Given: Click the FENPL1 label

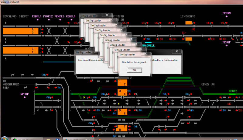Looking at the screenshot, I should point(36,16).
